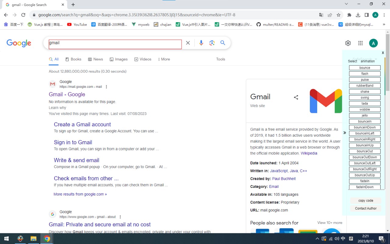The height and width of the screenshot is (244, 390).
Task: Select the rubberBand animation
Action: click(x=365, y=85)
